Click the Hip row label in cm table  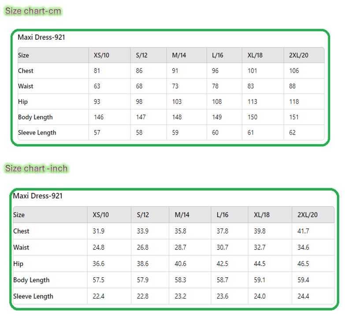pos(23,101)
